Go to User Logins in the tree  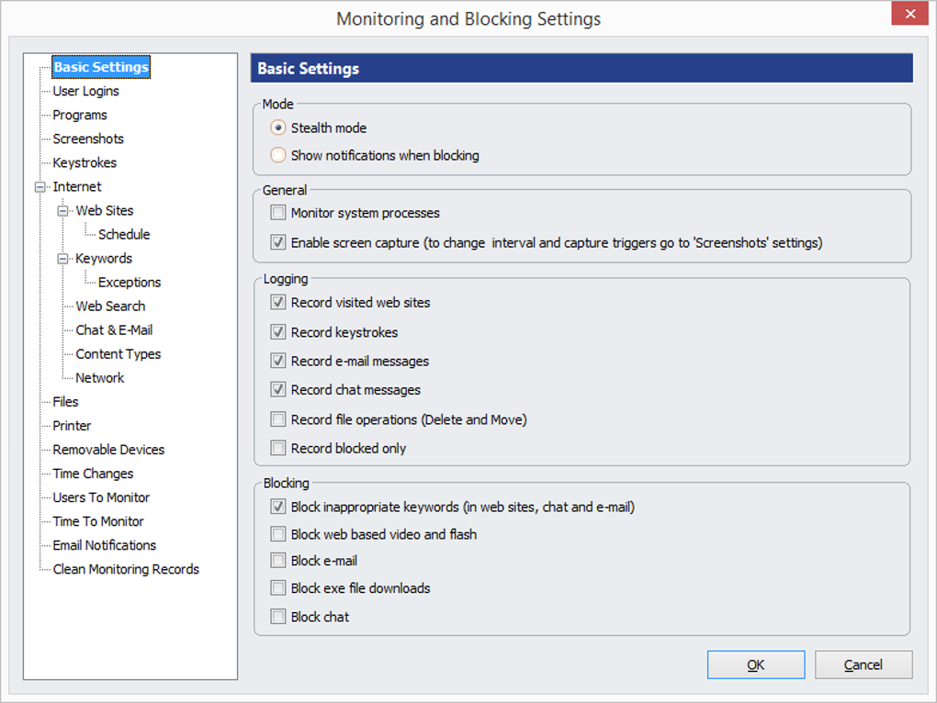(85, 91)
